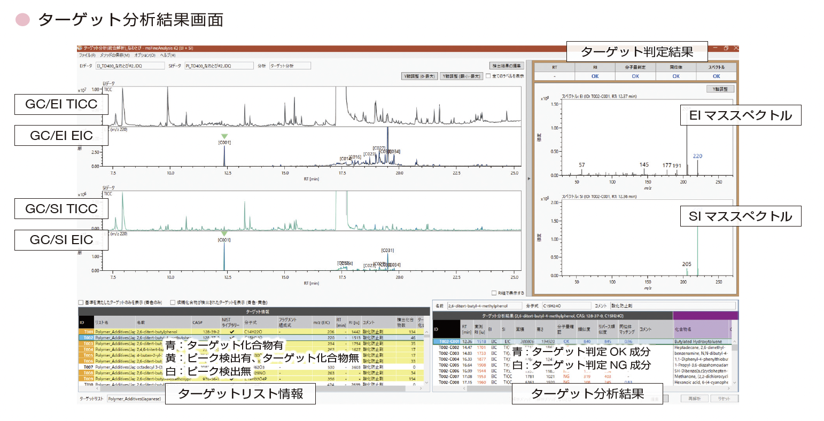Viewport: 824px width, 421px height.
Task: Open the メソッドの保存(M) menu
Action: (114, 55)
